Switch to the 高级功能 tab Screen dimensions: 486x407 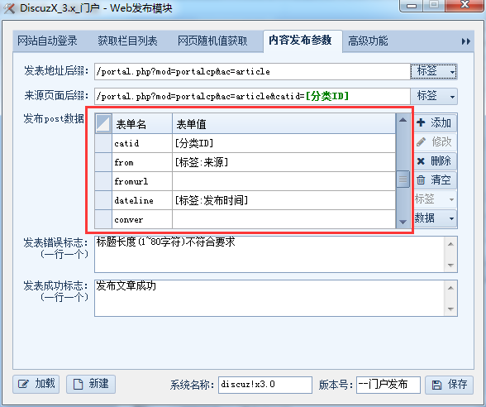point(368,41)
